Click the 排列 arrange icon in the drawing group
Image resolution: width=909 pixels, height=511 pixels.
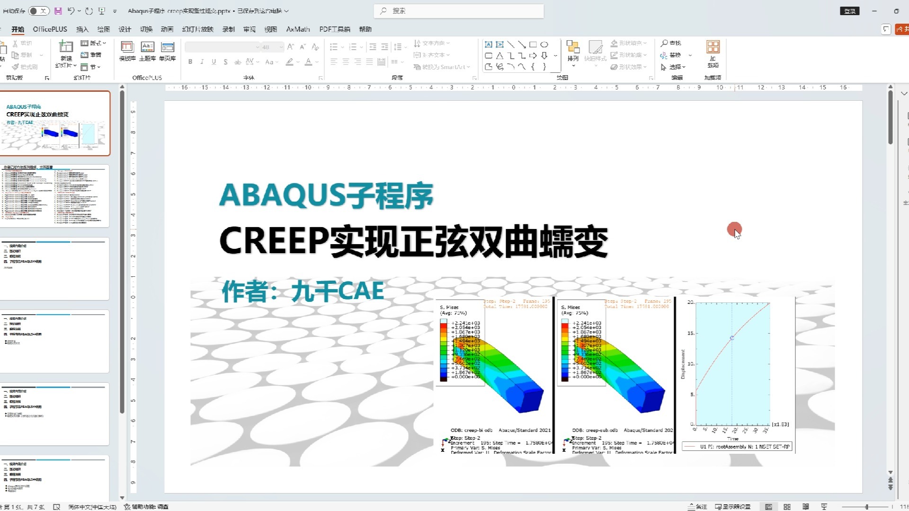573,51
